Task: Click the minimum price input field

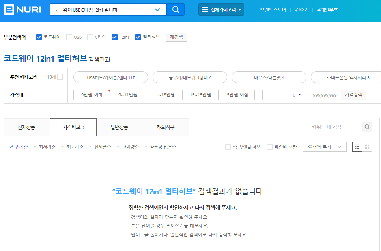Action: 280,95
